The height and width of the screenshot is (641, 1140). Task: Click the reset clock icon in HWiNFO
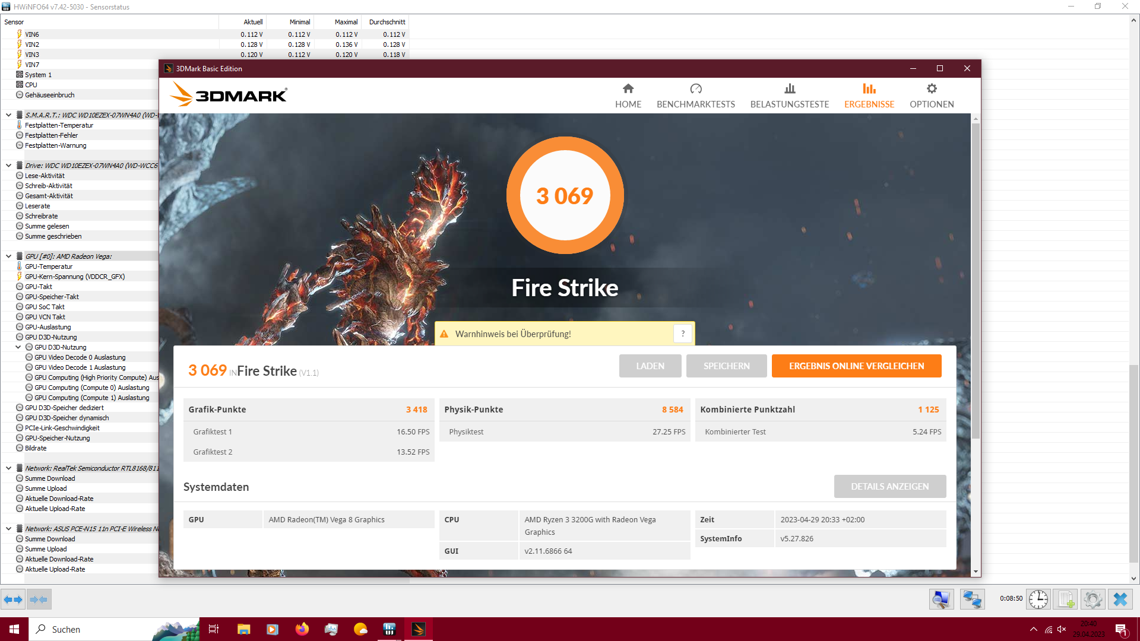click(1038, 599)
